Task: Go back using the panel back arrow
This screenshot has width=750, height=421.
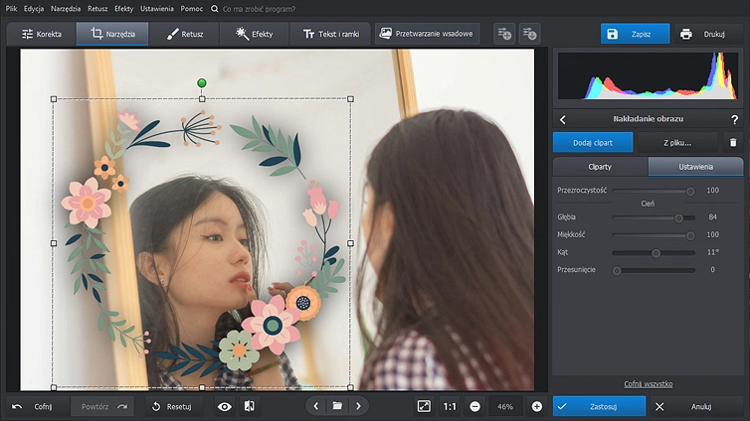Action: (563, 119)
